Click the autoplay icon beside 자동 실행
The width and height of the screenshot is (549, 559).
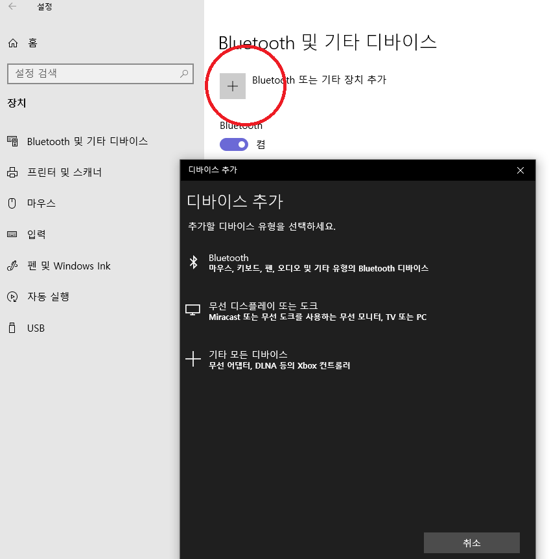(x=12, y=297)
